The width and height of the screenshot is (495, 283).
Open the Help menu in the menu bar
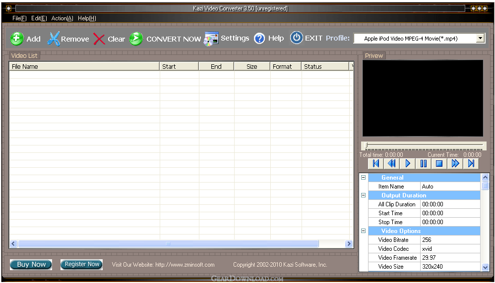(87, 18)
